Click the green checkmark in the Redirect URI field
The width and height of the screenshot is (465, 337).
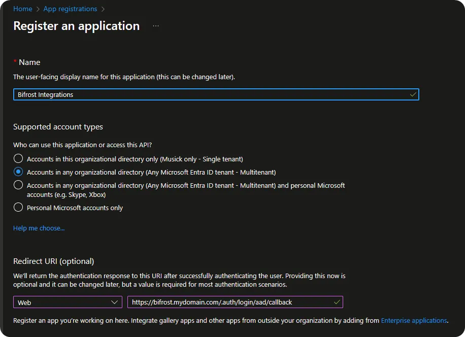coord(337,302)
